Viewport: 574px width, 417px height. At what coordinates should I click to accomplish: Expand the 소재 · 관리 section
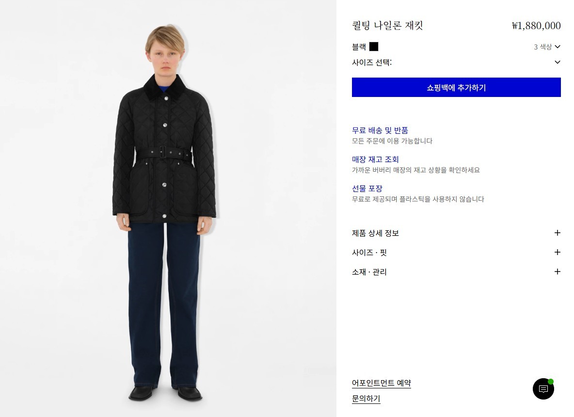(456, 272)
